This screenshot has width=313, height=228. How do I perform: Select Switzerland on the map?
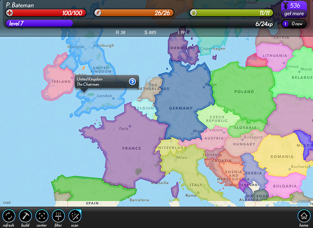coord(171,148)
